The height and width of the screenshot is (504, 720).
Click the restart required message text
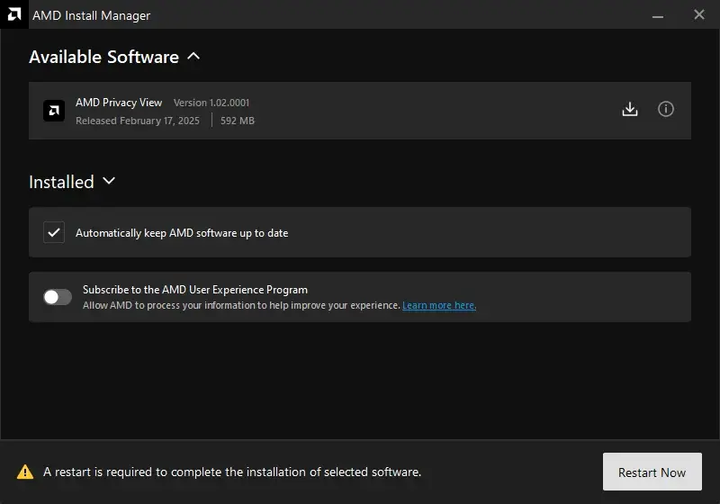coord(232,472)
